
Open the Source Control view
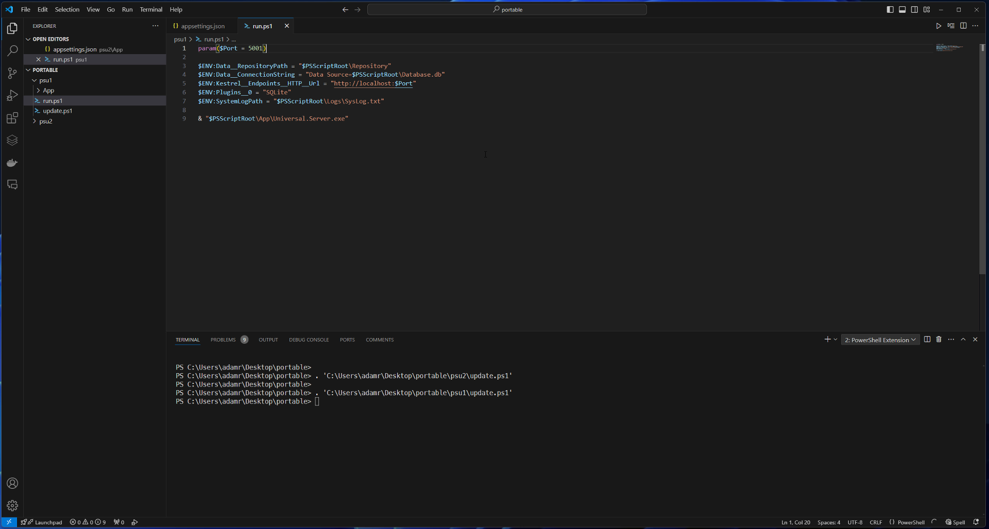tap(12, 73)
